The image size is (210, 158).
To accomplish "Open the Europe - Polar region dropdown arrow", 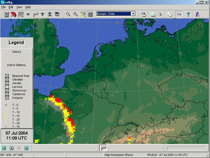I will pyautogui.click(x=133, y=14).
